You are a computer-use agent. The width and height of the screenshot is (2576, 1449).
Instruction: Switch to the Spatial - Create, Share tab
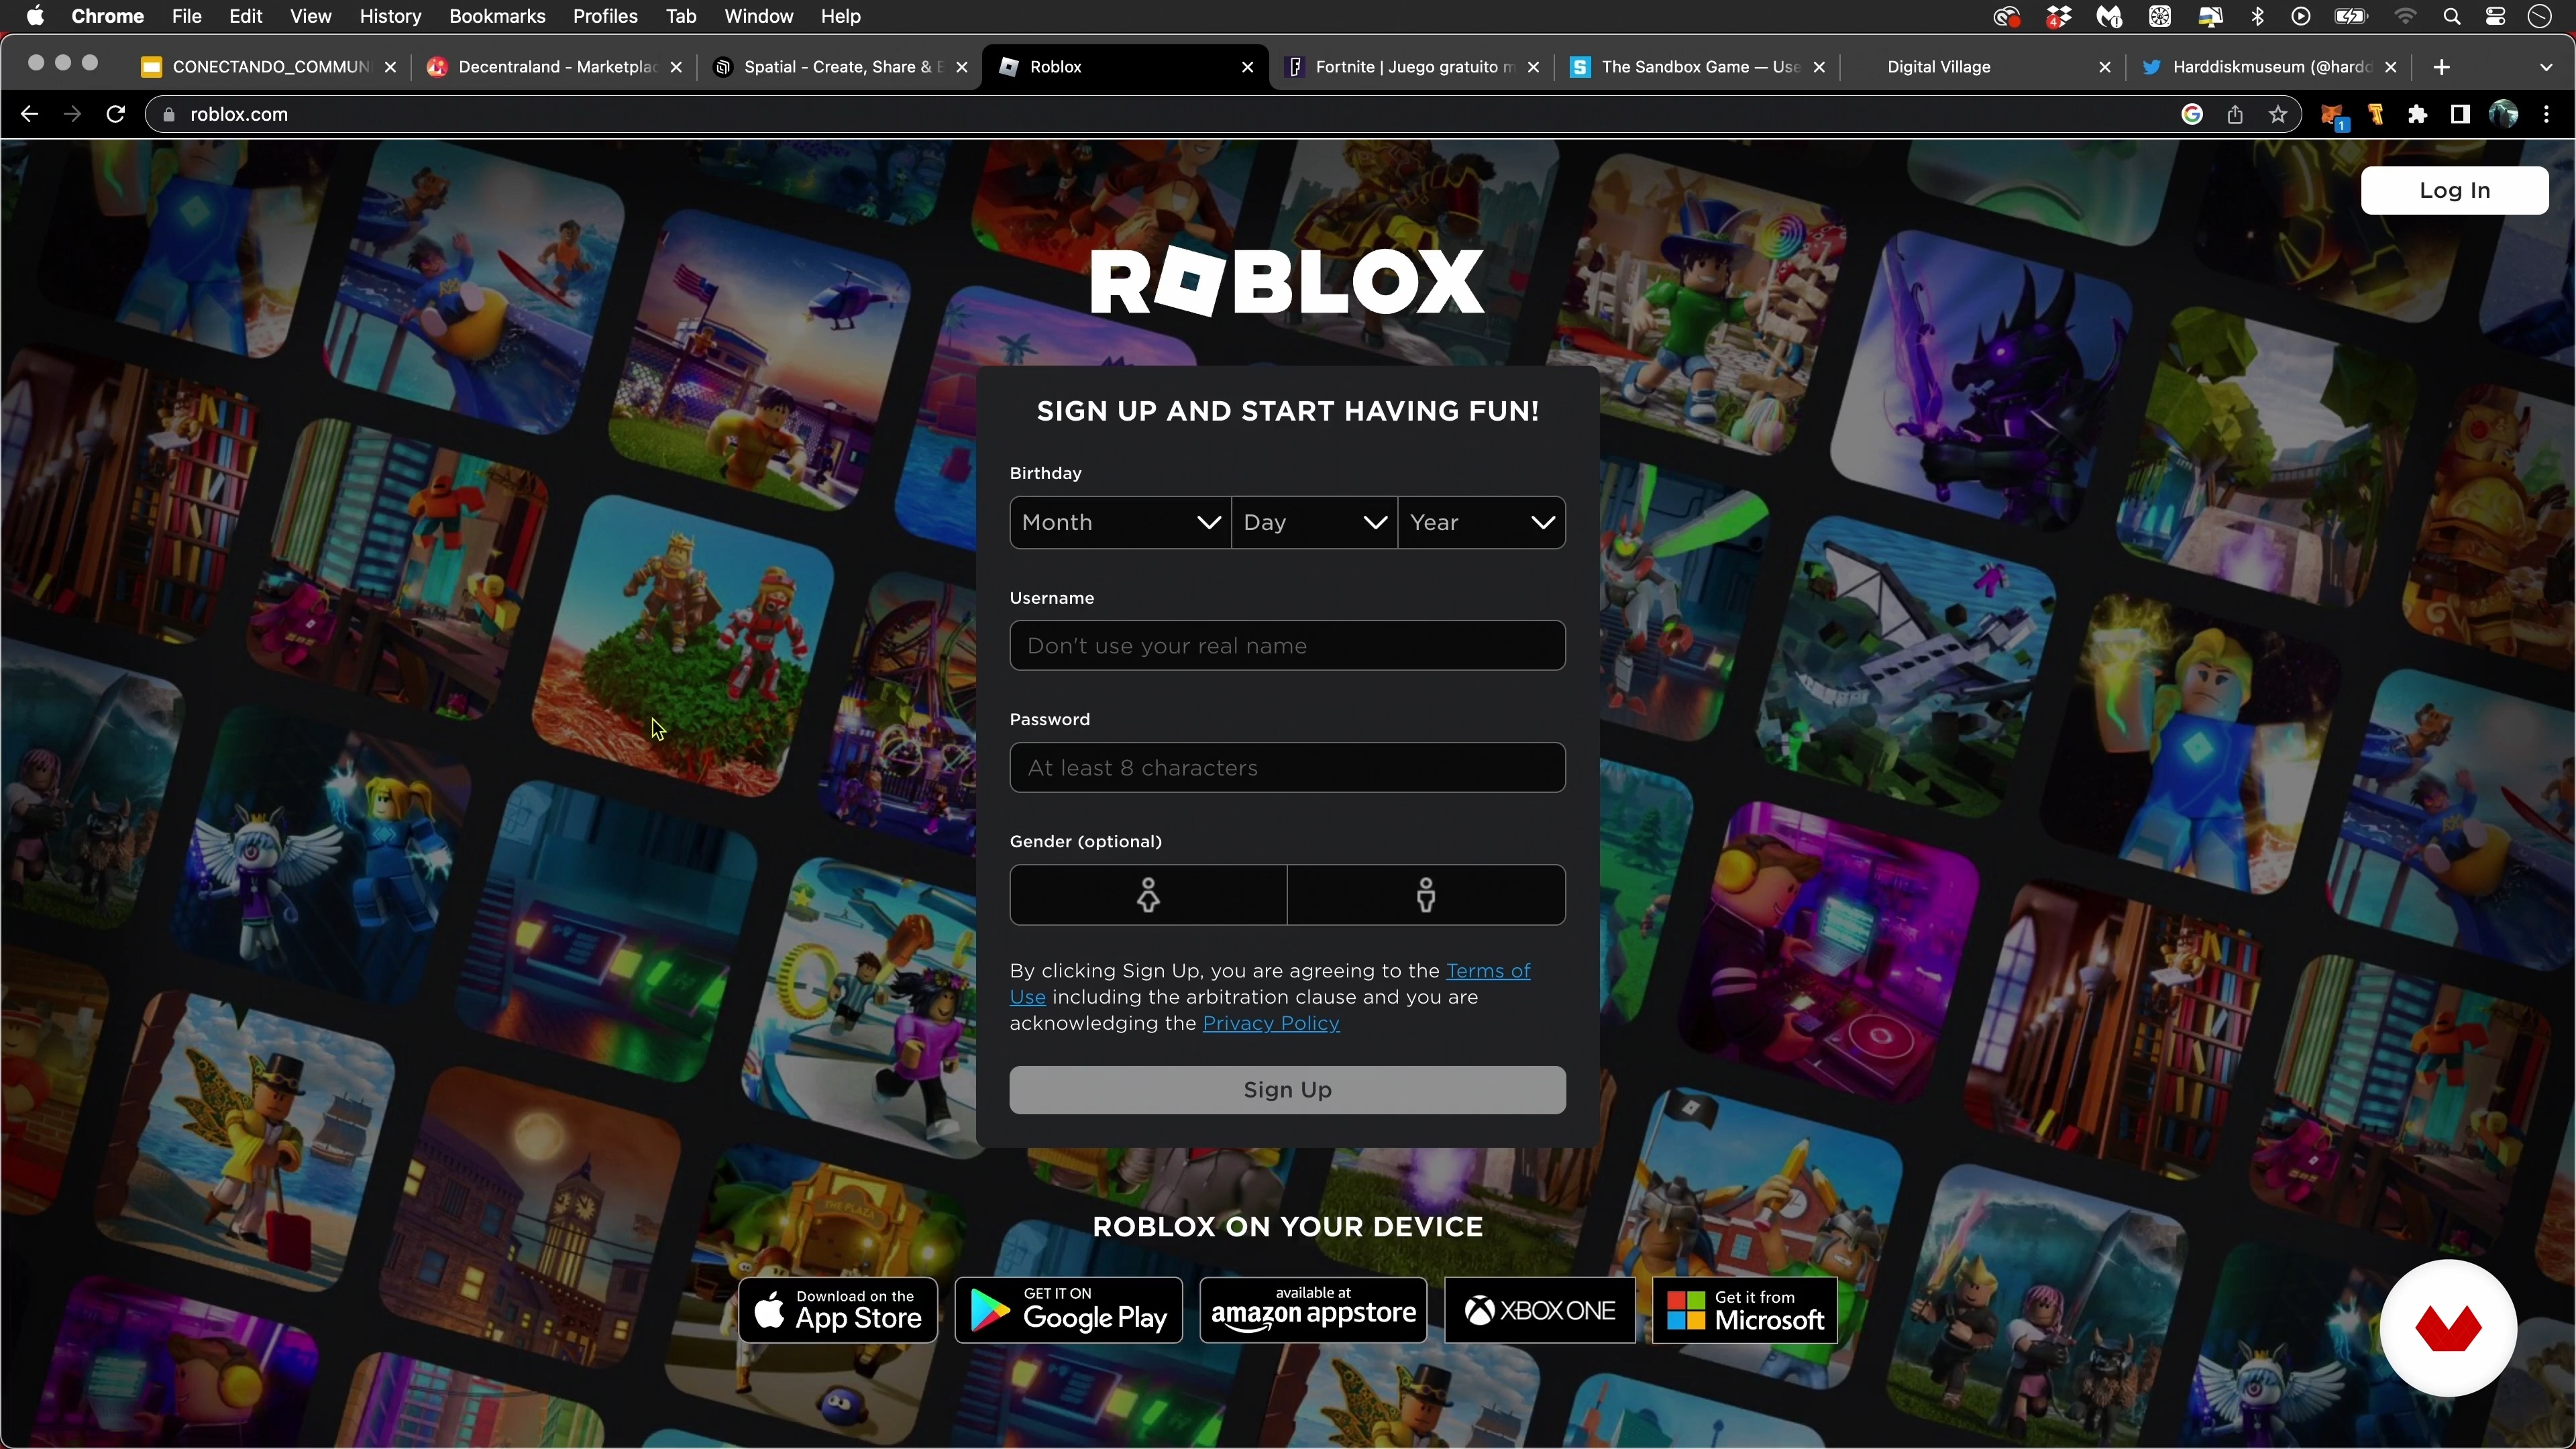pos(841,67)
